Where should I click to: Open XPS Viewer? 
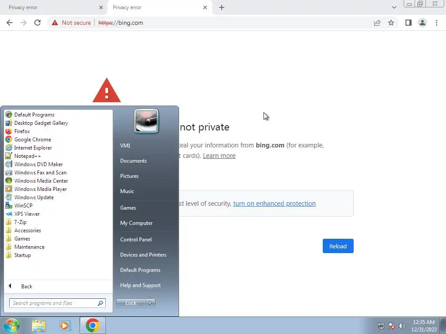(58, 214)
